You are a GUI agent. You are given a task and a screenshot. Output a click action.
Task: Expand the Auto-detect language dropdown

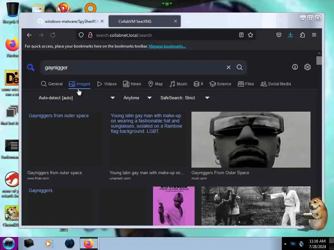click(x=76, y=98)
